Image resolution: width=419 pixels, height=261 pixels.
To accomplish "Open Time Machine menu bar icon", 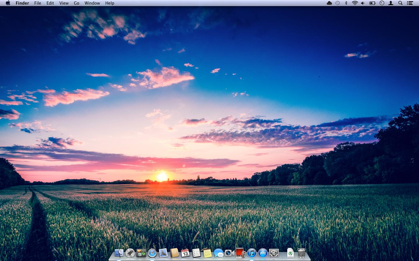I will (338, 3).
